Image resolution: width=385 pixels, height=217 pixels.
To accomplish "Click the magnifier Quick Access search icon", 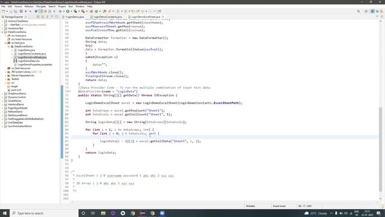I will 359,11.
